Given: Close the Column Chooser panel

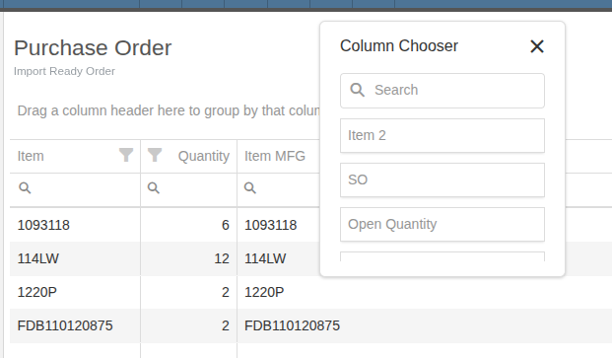Looking at the screenshot, I should [x=537, y=46].
